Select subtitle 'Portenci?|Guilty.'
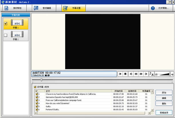Screen dimensions: 175x118 [x=52, y=109]
